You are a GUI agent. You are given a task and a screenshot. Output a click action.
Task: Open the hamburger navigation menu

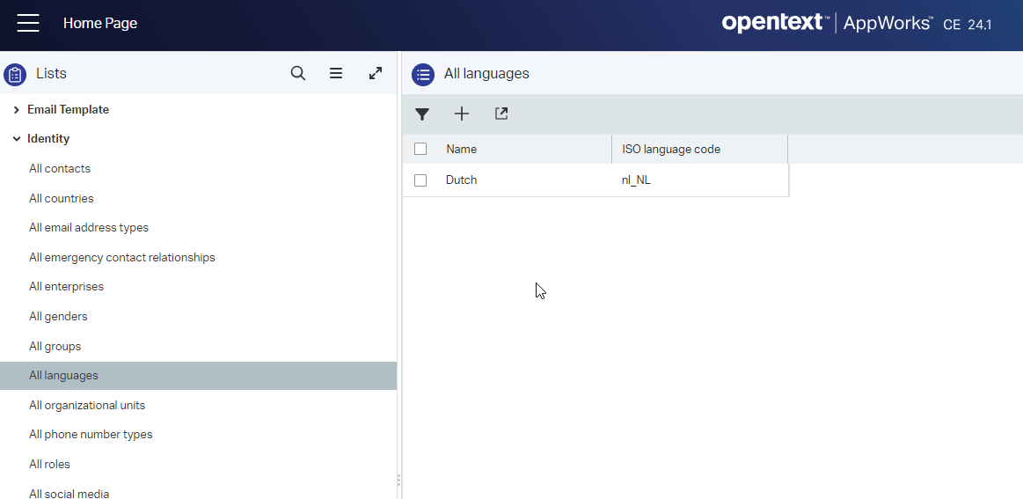pos(28,24)
